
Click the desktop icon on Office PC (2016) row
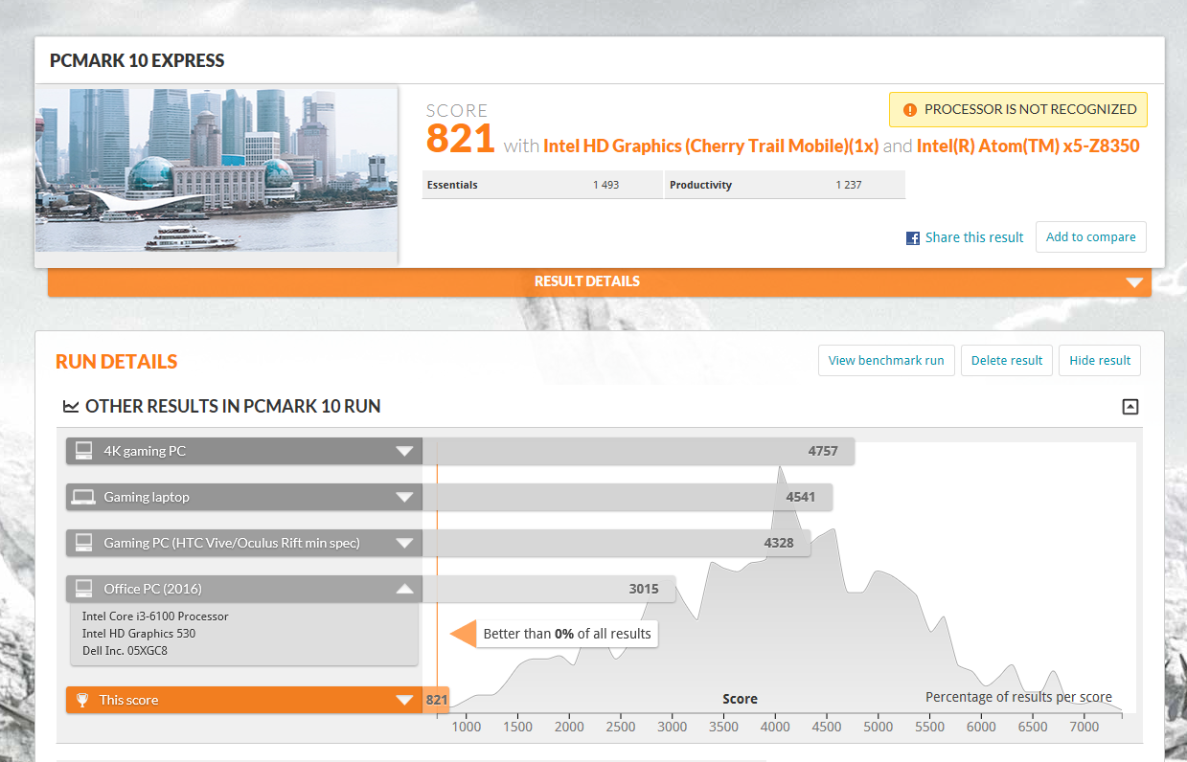84,589
